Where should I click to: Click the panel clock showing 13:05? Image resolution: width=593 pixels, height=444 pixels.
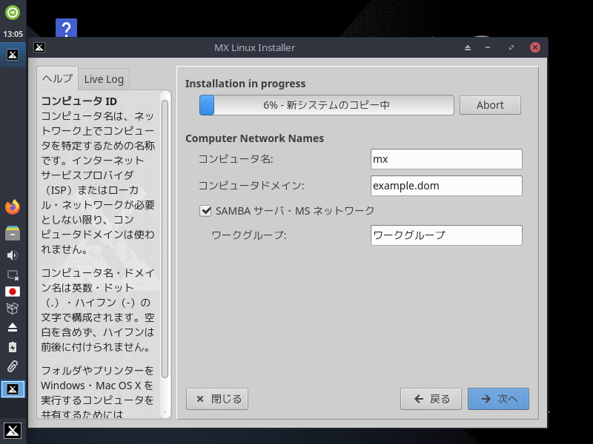(x=13, y=34)
